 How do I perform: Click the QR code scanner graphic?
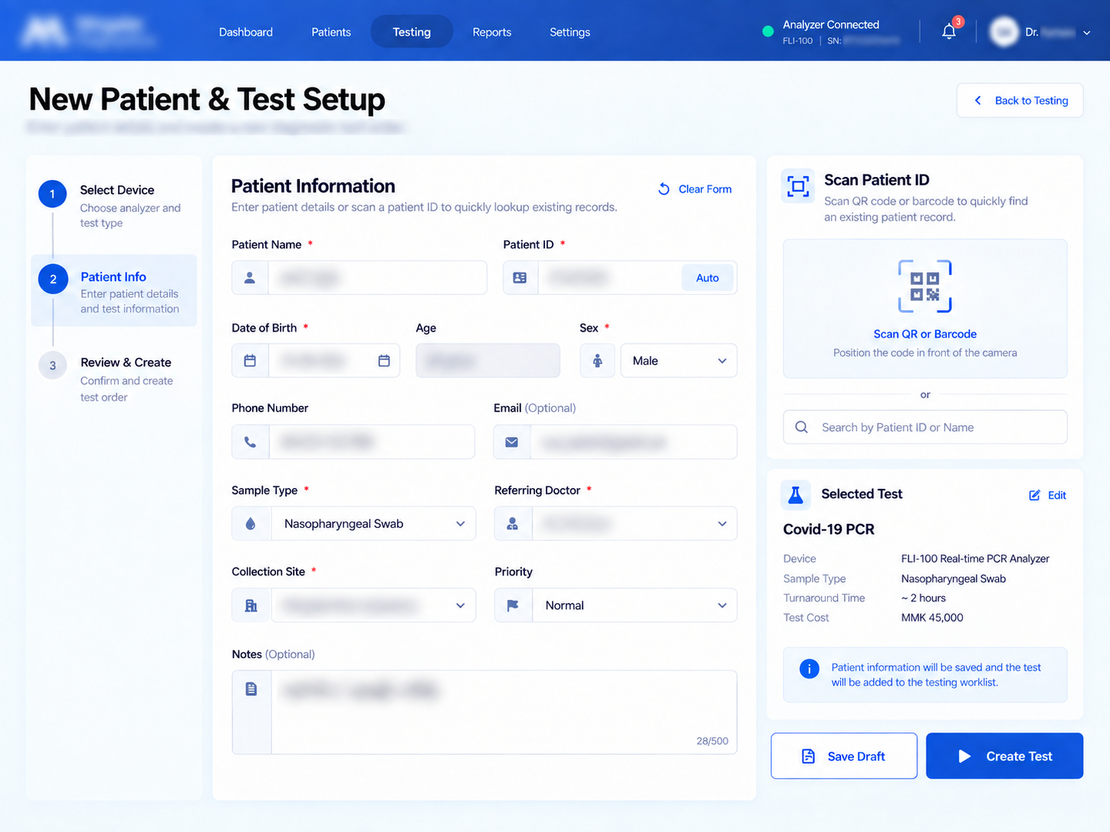[925, 287]
